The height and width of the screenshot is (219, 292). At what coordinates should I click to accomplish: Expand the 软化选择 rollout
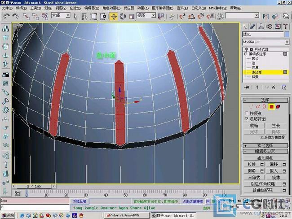tap(265, 145)
